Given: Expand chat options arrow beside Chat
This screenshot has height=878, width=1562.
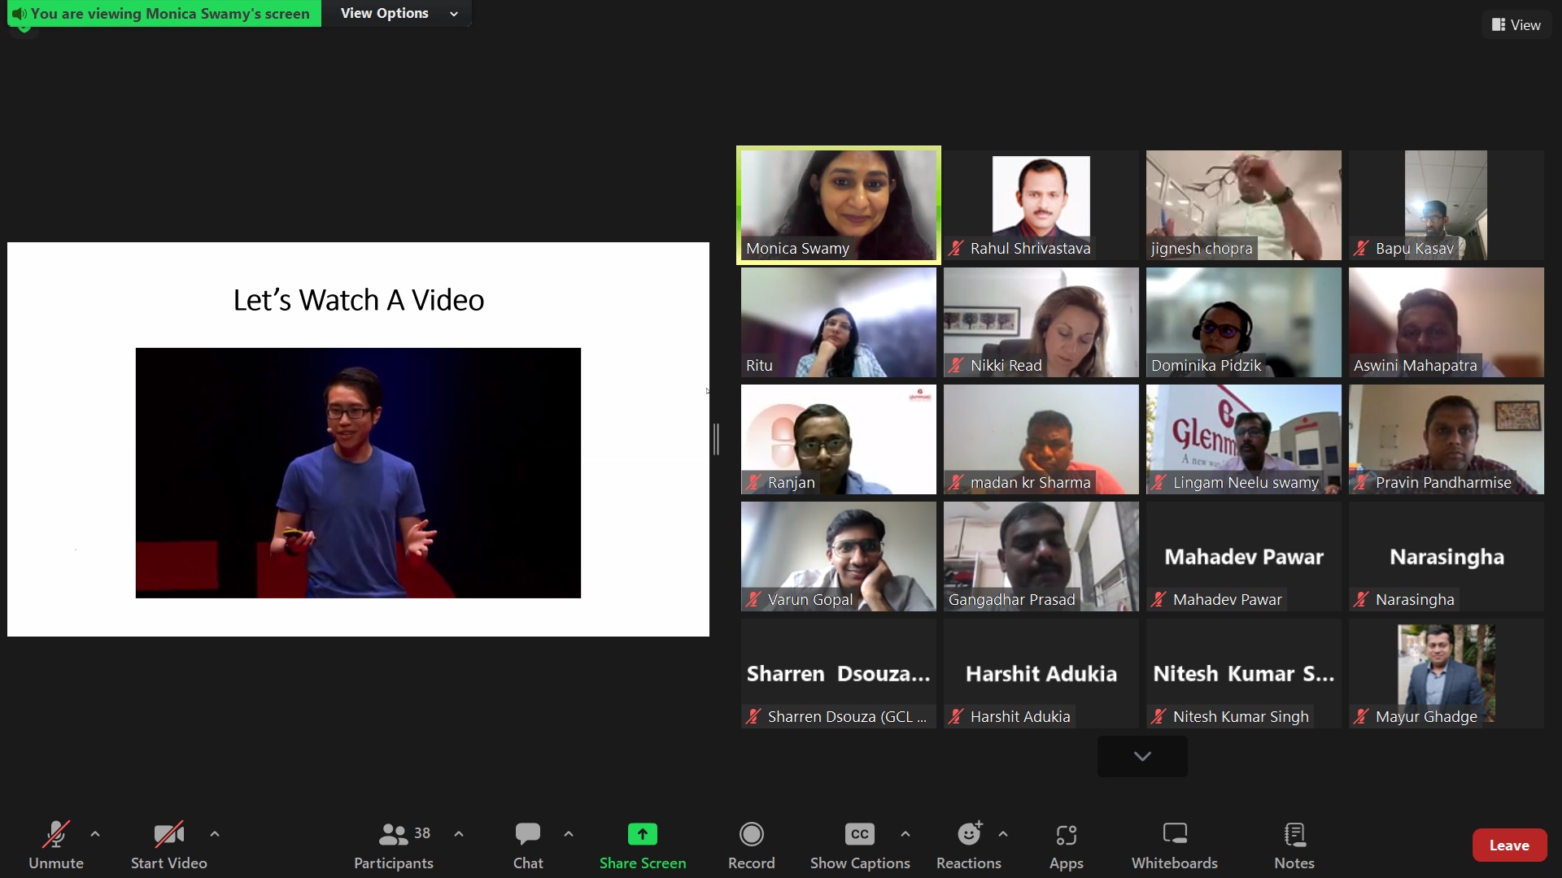Looking at the screenshot, I should point(569,834).
